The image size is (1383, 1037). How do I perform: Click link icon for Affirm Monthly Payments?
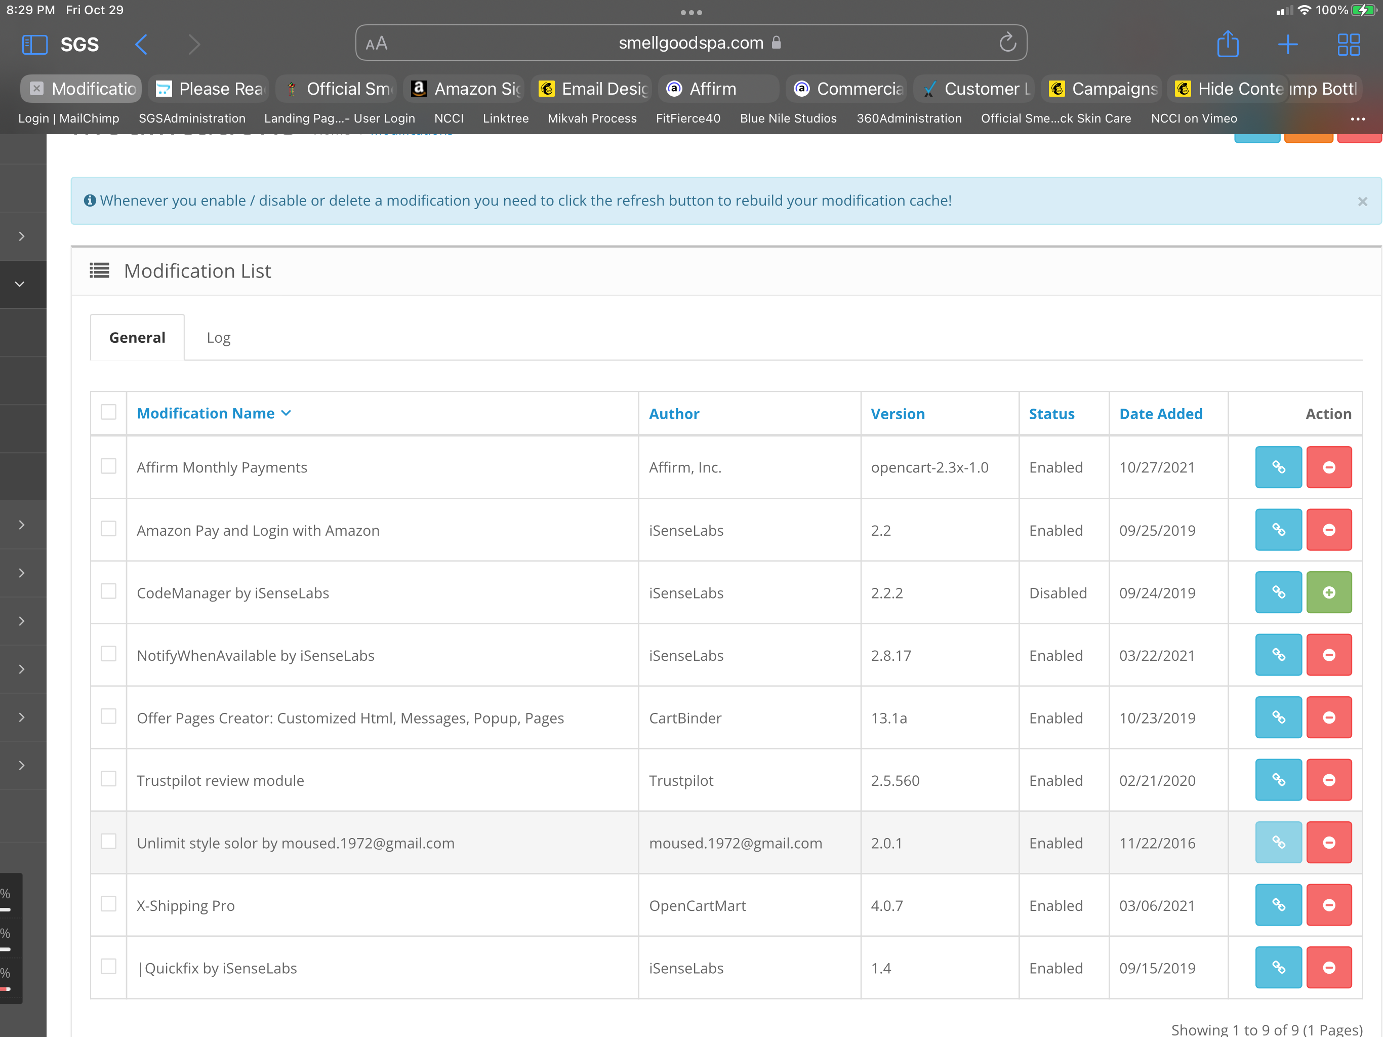pyautogui.click(x=1278, y=467)
